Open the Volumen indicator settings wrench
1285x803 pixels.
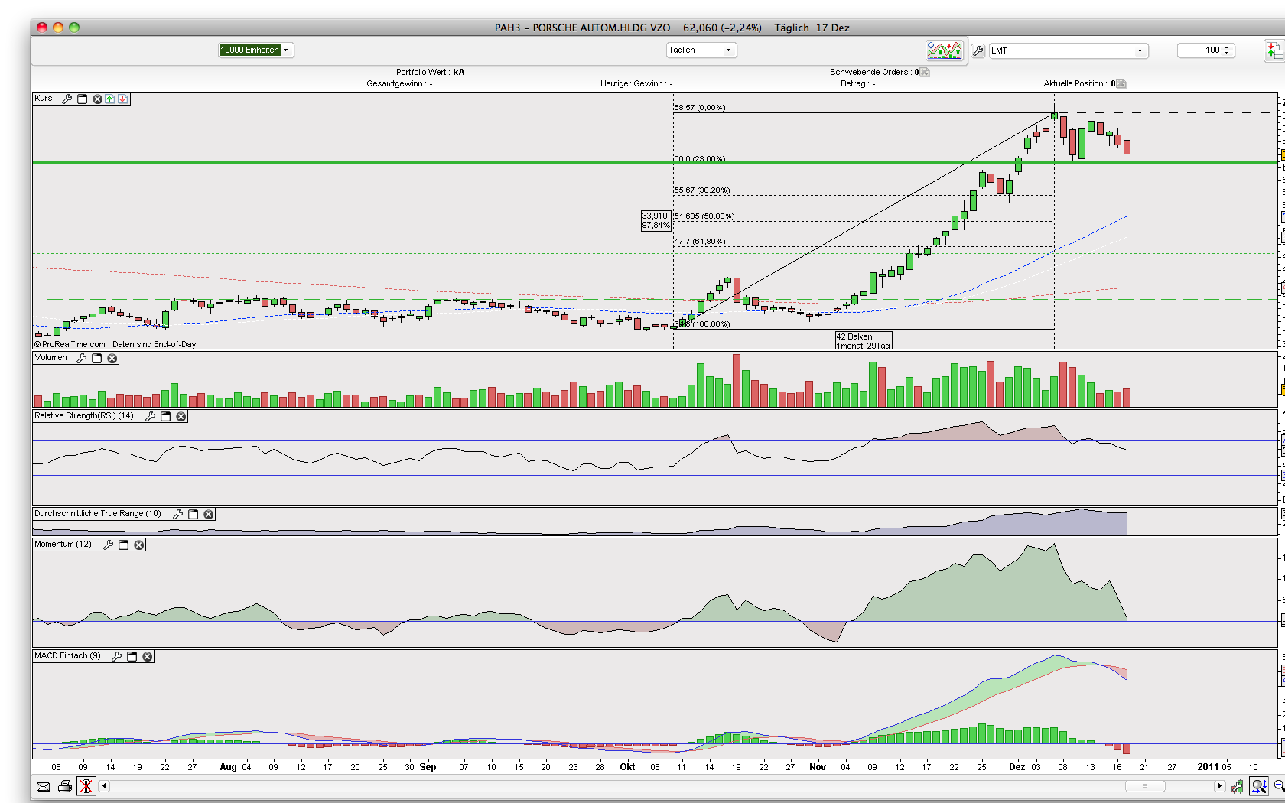(x=82, y=358)
